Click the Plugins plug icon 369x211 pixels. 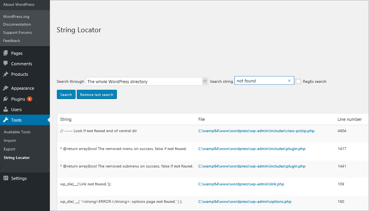[5, 99]
